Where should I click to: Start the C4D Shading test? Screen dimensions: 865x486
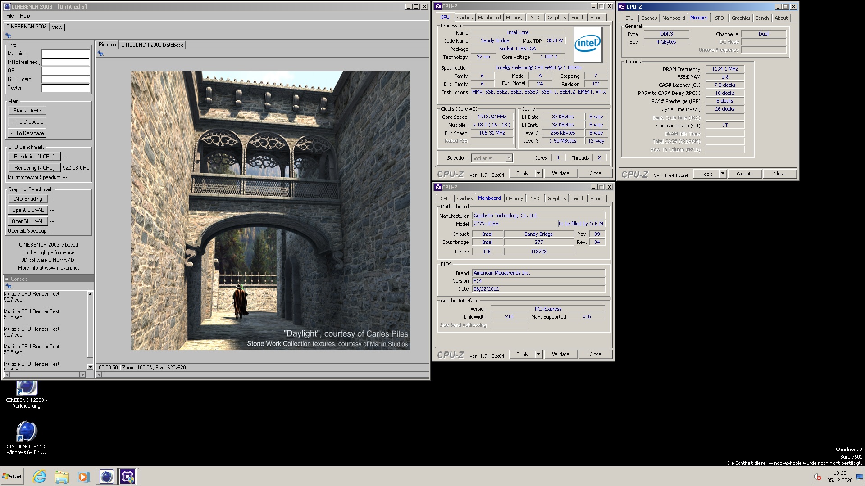28,199
